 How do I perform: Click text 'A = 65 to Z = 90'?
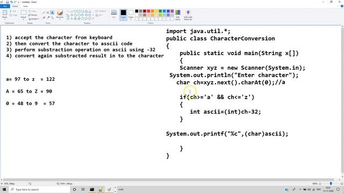[29, 91]
